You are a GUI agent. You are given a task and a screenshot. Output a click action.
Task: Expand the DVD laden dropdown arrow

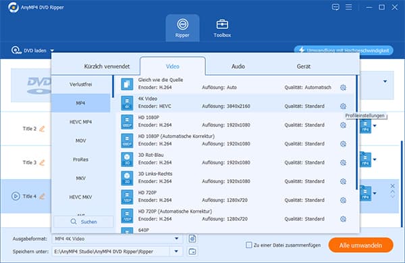pyautogui.click(x=52, y=51)
